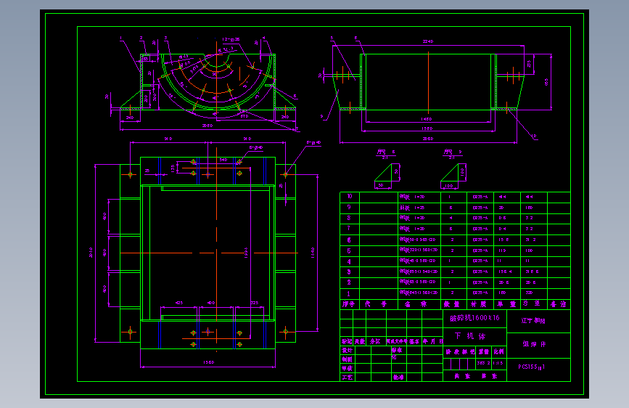Click the 名称 column header

[x=415, y=304]
